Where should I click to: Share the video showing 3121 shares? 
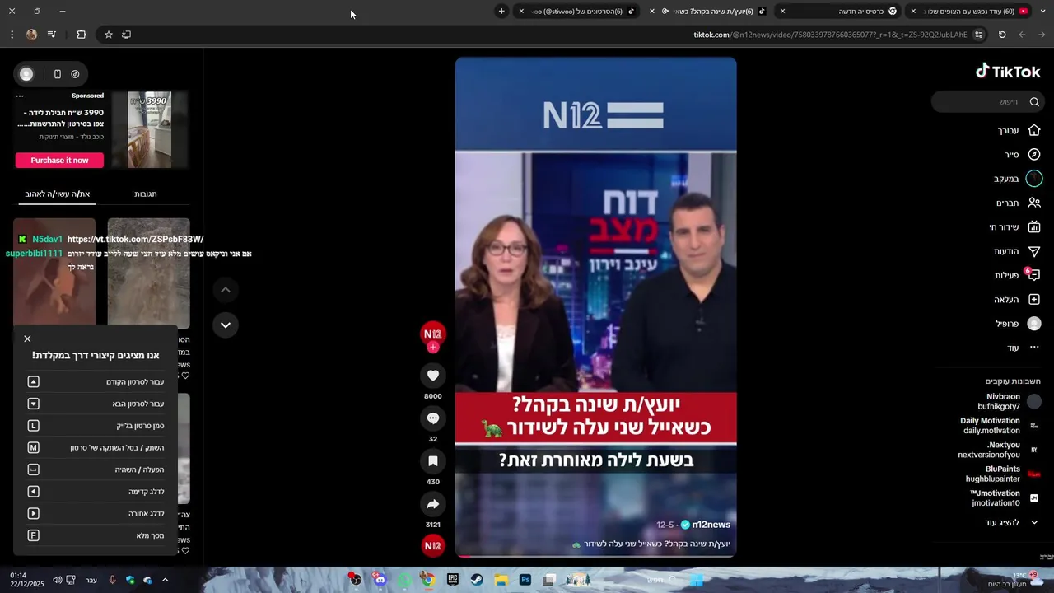click(x=432, y=504)
